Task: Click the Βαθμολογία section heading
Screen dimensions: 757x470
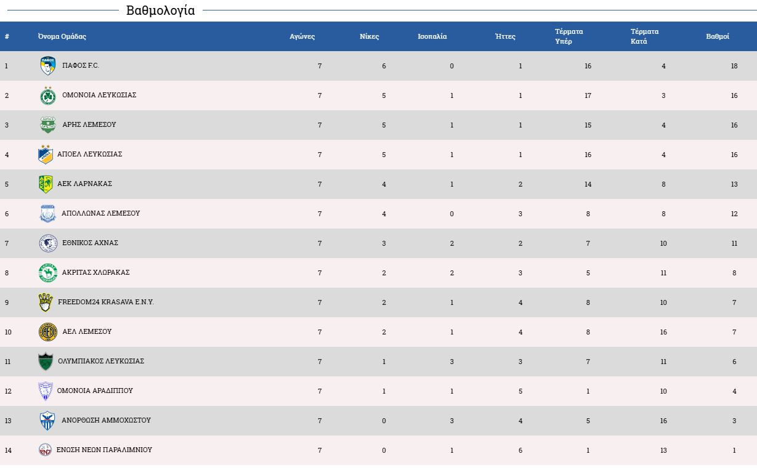Action: (160, 10)
